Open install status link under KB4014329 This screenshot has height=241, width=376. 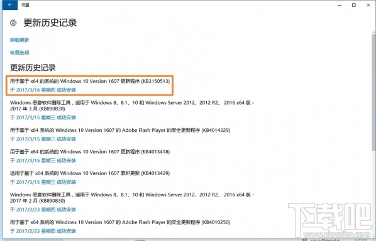43,139
